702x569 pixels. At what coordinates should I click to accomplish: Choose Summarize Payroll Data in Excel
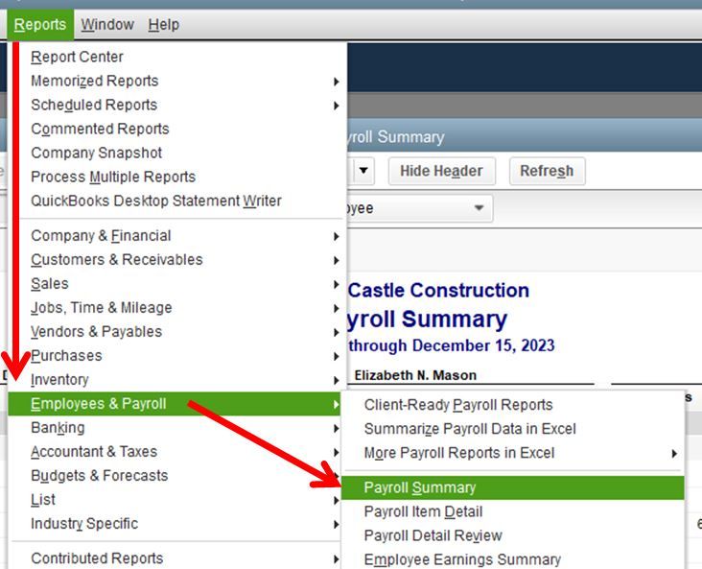(x=513, y=429)
